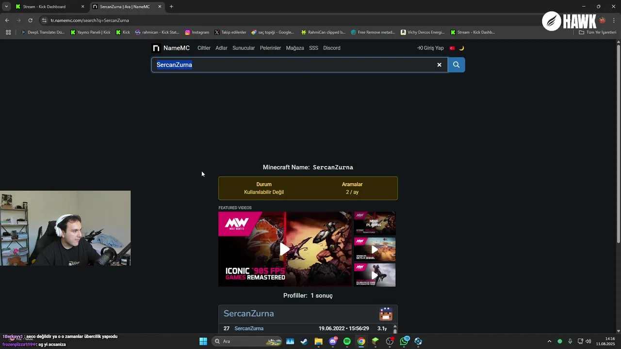
Task: Select the Now Playing video thumbnail
Action: (375, 223)
